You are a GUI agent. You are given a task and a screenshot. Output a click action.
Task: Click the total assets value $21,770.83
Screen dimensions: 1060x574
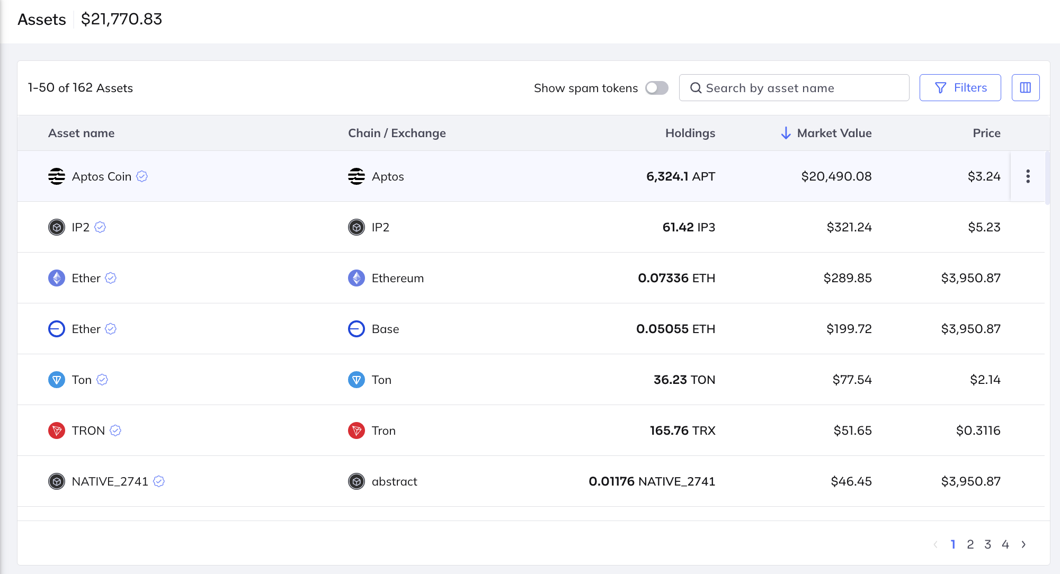[x=121, y=19]
